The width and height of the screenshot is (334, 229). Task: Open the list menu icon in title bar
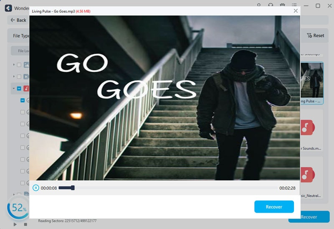point(294,5)
